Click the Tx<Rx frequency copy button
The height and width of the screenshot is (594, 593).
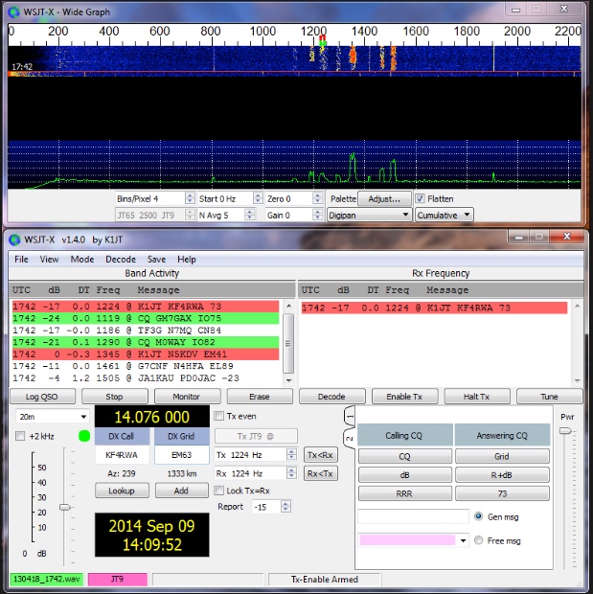point(321,454)
